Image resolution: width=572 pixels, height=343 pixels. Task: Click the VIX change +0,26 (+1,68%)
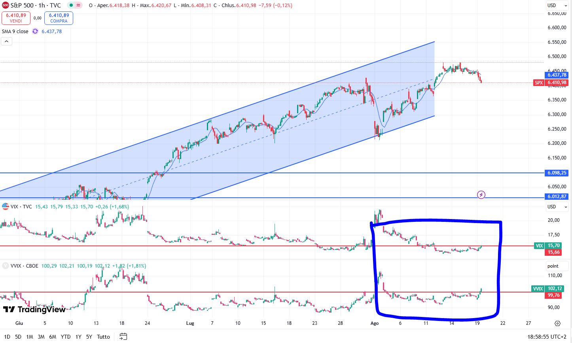pos(113,206)
